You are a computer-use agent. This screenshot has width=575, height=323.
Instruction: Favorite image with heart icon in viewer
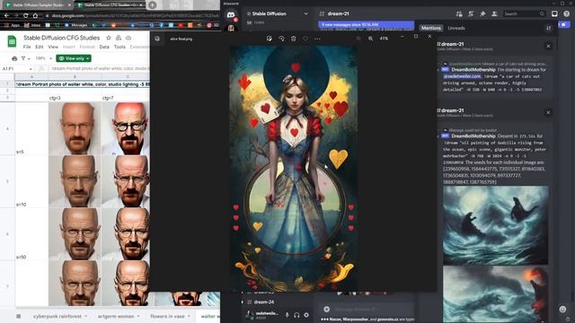(305, 39)
